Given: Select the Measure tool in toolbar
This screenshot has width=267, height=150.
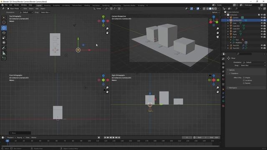Looking at the screenshot, I should pos(4,53).
